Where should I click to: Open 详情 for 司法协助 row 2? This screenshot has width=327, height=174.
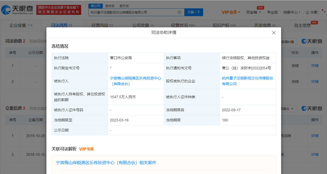[315, 82]
